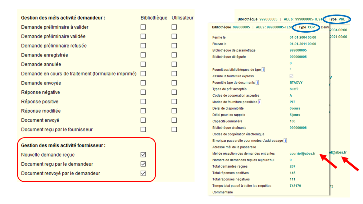Click info icon beside Envoi par passerelle pour modes d'addressage
The image size is (363, 204).
tap(285, 141)
